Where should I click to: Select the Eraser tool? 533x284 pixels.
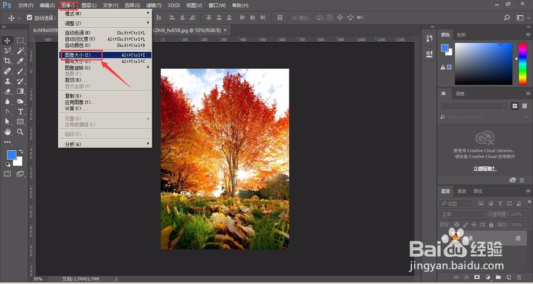7,92
